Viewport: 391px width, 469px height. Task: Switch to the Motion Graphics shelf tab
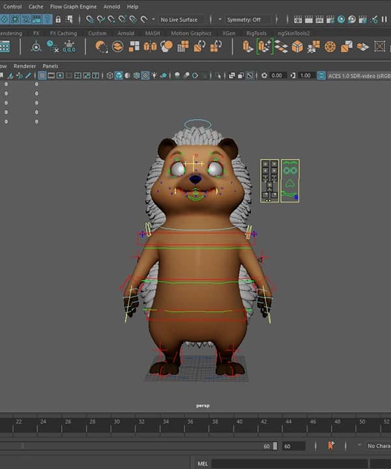point(191,33)
